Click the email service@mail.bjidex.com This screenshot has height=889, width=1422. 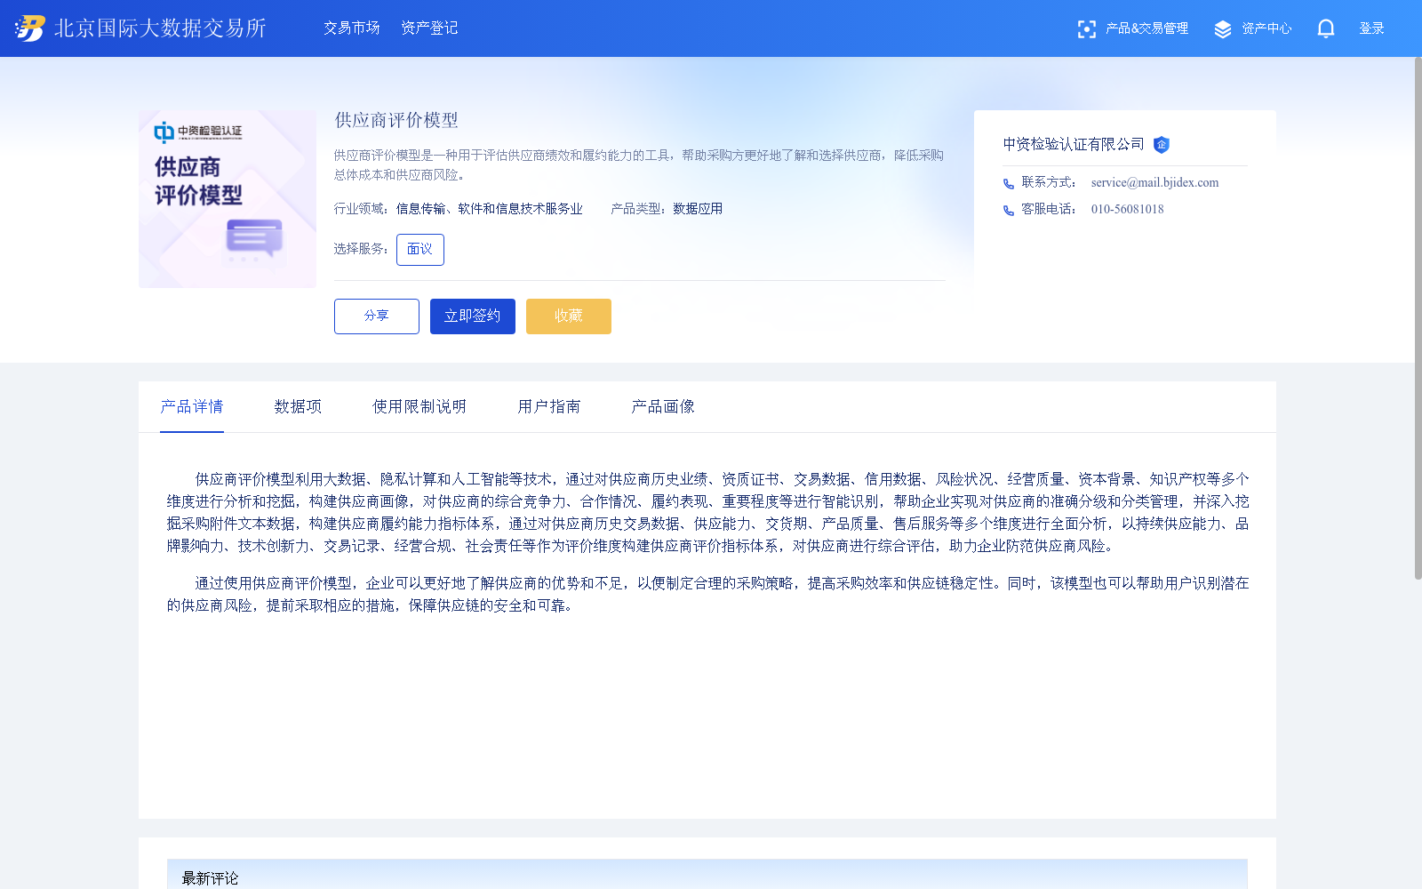point(1154,183)
